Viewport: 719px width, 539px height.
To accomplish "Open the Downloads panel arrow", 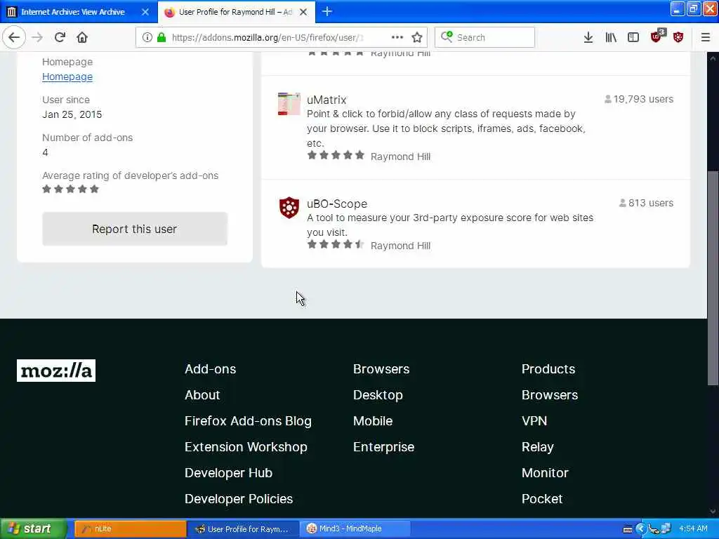I will [x=588, y=37].
